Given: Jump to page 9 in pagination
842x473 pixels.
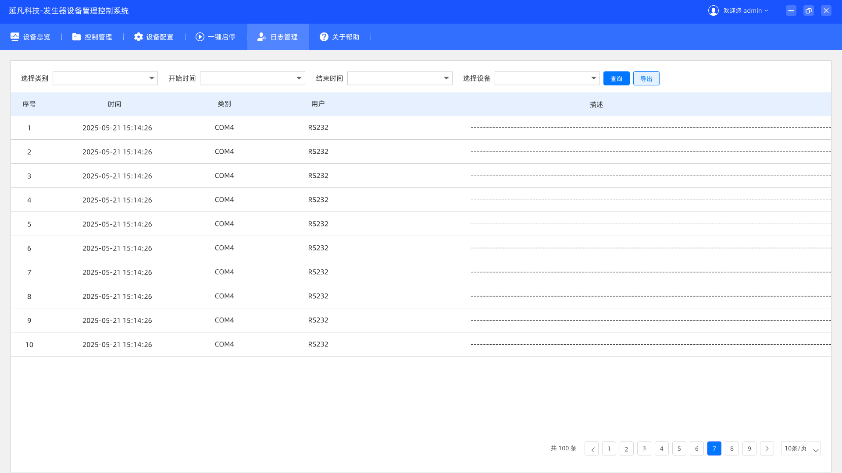Looking at the screenshot, I should 749,448.
